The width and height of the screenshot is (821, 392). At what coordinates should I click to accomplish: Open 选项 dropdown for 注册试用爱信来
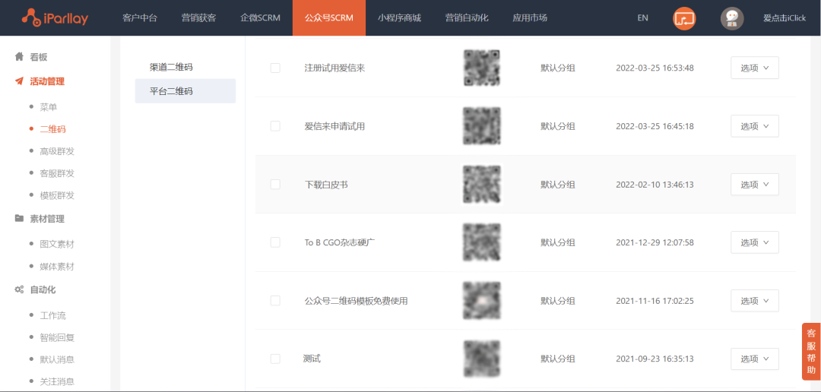click(755, 68)
